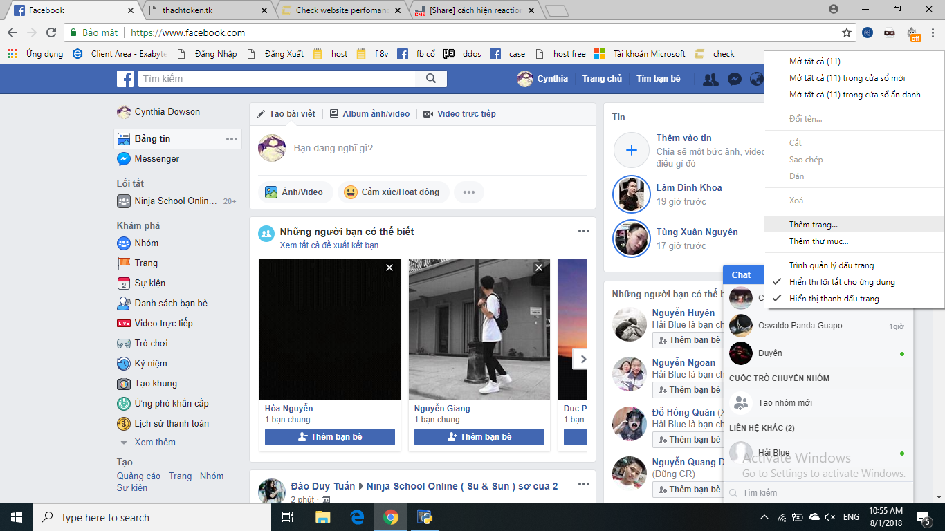Dismiss the Hòa Nguyễn suggestion card
The width and height of the screenshot is (945, 531).
click(389, 268)
